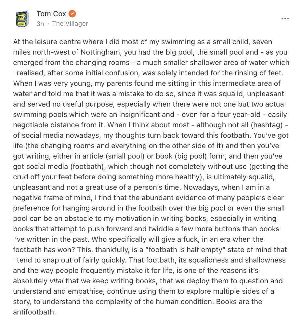This screenshot has width=301, height=321.
Task: Open the Tom Cox profile name
Action: tap(51, 14)
